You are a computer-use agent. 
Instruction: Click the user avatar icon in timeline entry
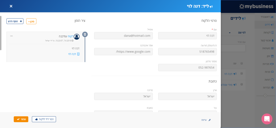coord(77,37)
